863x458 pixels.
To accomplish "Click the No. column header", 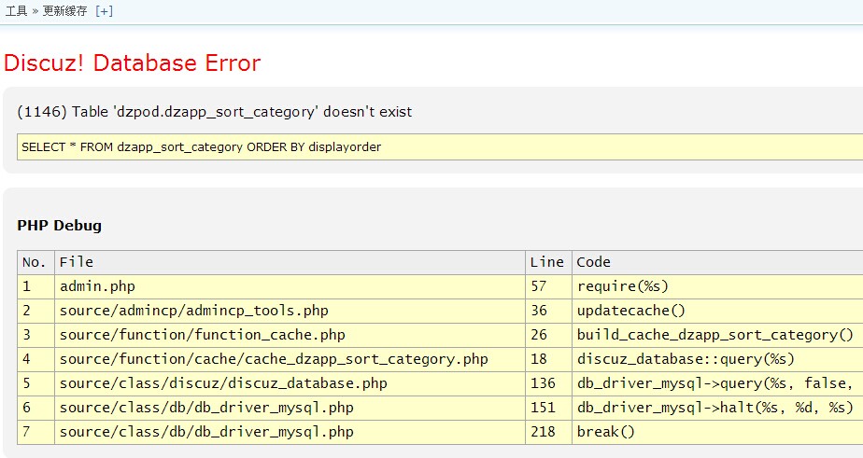I will [x=35, y=262].
